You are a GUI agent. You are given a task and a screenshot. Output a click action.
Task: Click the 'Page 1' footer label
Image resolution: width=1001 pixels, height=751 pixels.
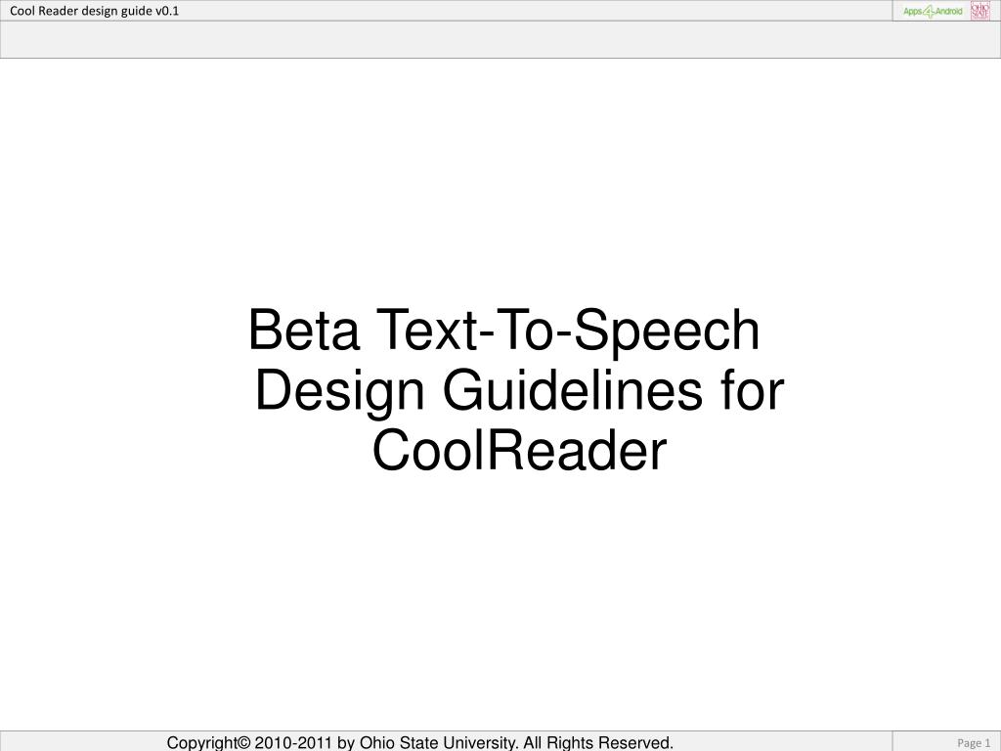click(x=974, y=743)
